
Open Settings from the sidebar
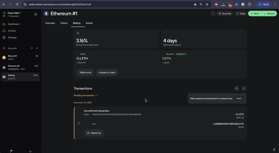pos(12,37)
